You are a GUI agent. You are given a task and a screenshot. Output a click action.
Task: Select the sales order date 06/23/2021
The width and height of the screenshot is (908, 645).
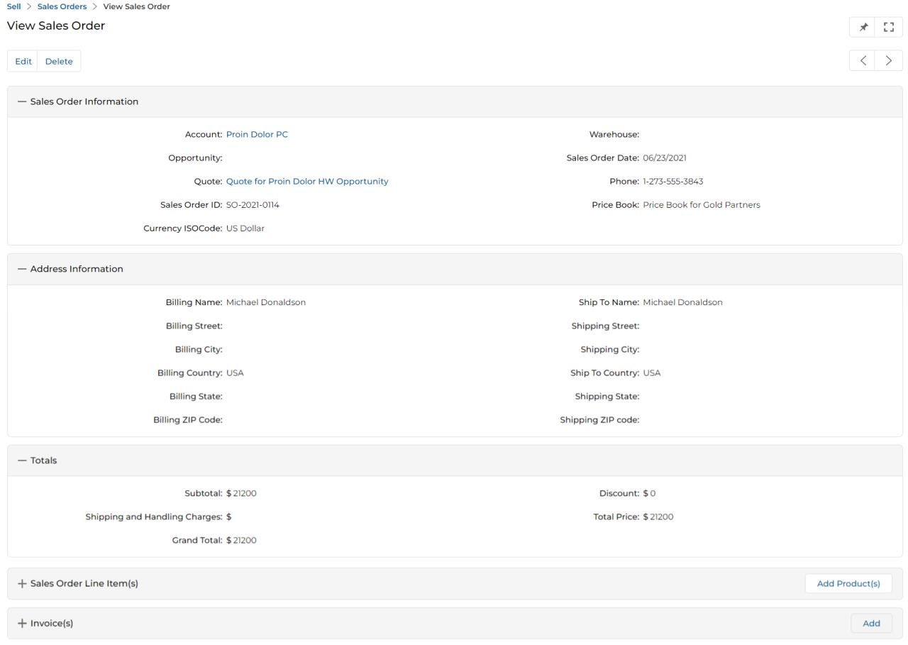[665, 158]
